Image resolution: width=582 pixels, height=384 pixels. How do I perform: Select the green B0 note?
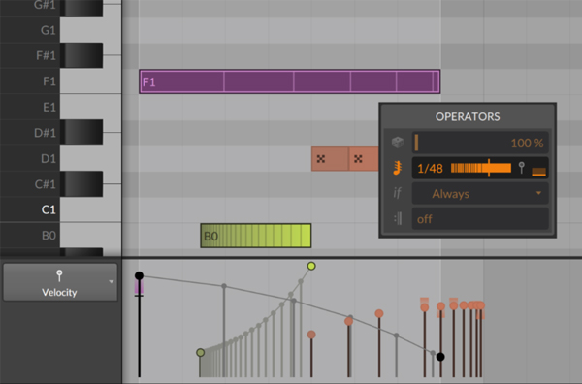coord(256,236)
